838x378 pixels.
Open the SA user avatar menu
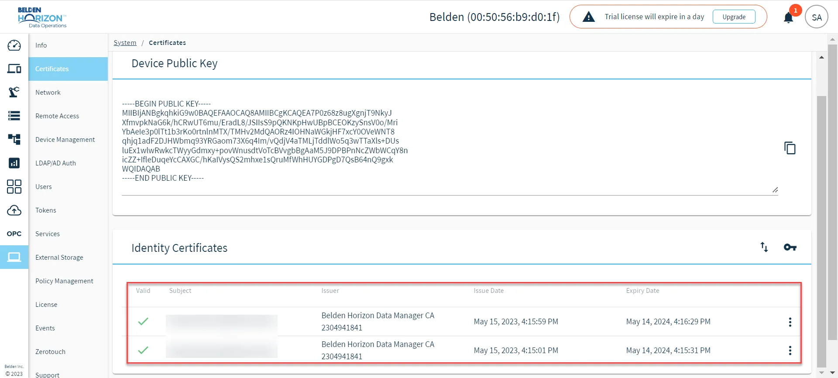point(817,17)
